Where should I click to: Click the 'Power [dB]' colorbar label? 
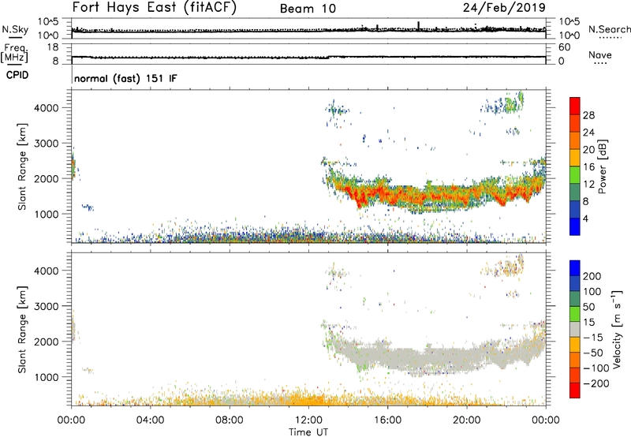tap(602, 166)
